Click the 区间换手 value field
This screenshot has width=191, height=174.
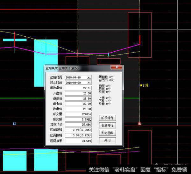tap(78, 141)
